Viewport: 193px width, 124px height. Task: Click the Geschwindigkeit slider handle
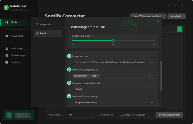(x=113, y=41)
